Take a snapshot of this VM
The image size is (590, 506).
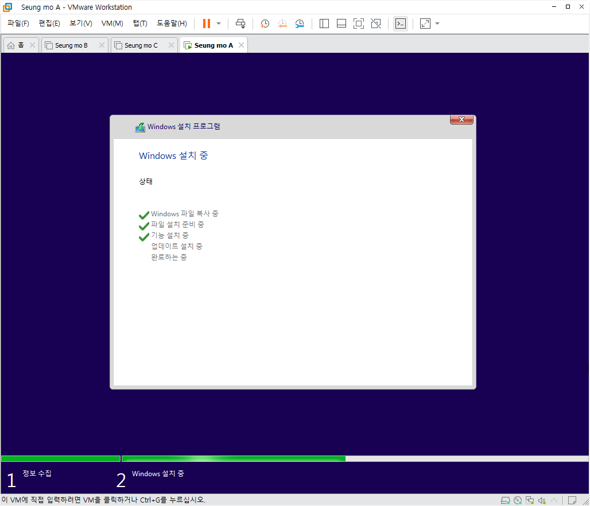(265, 24)
